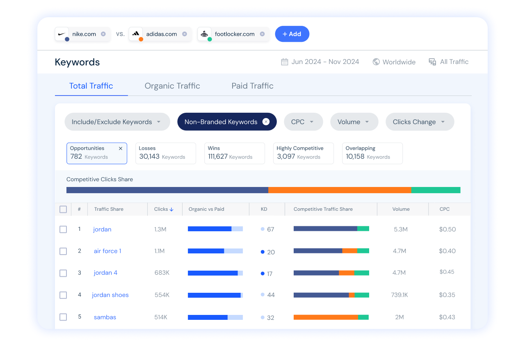
Task: Open the calendar date range icon
Action: coord(285,62)
